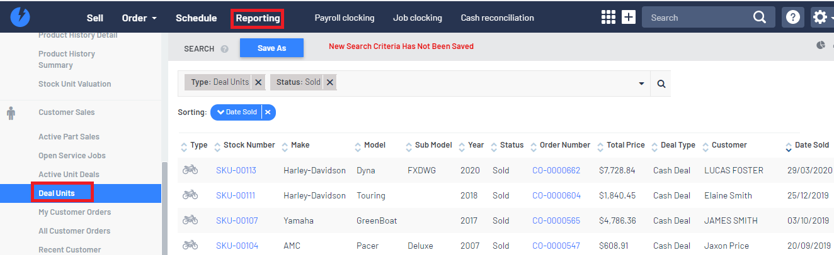Image resolution: width=834 pixels, height=255 pixels.
Task: Click the magnifier in top search bar
Action: [760, 18]
